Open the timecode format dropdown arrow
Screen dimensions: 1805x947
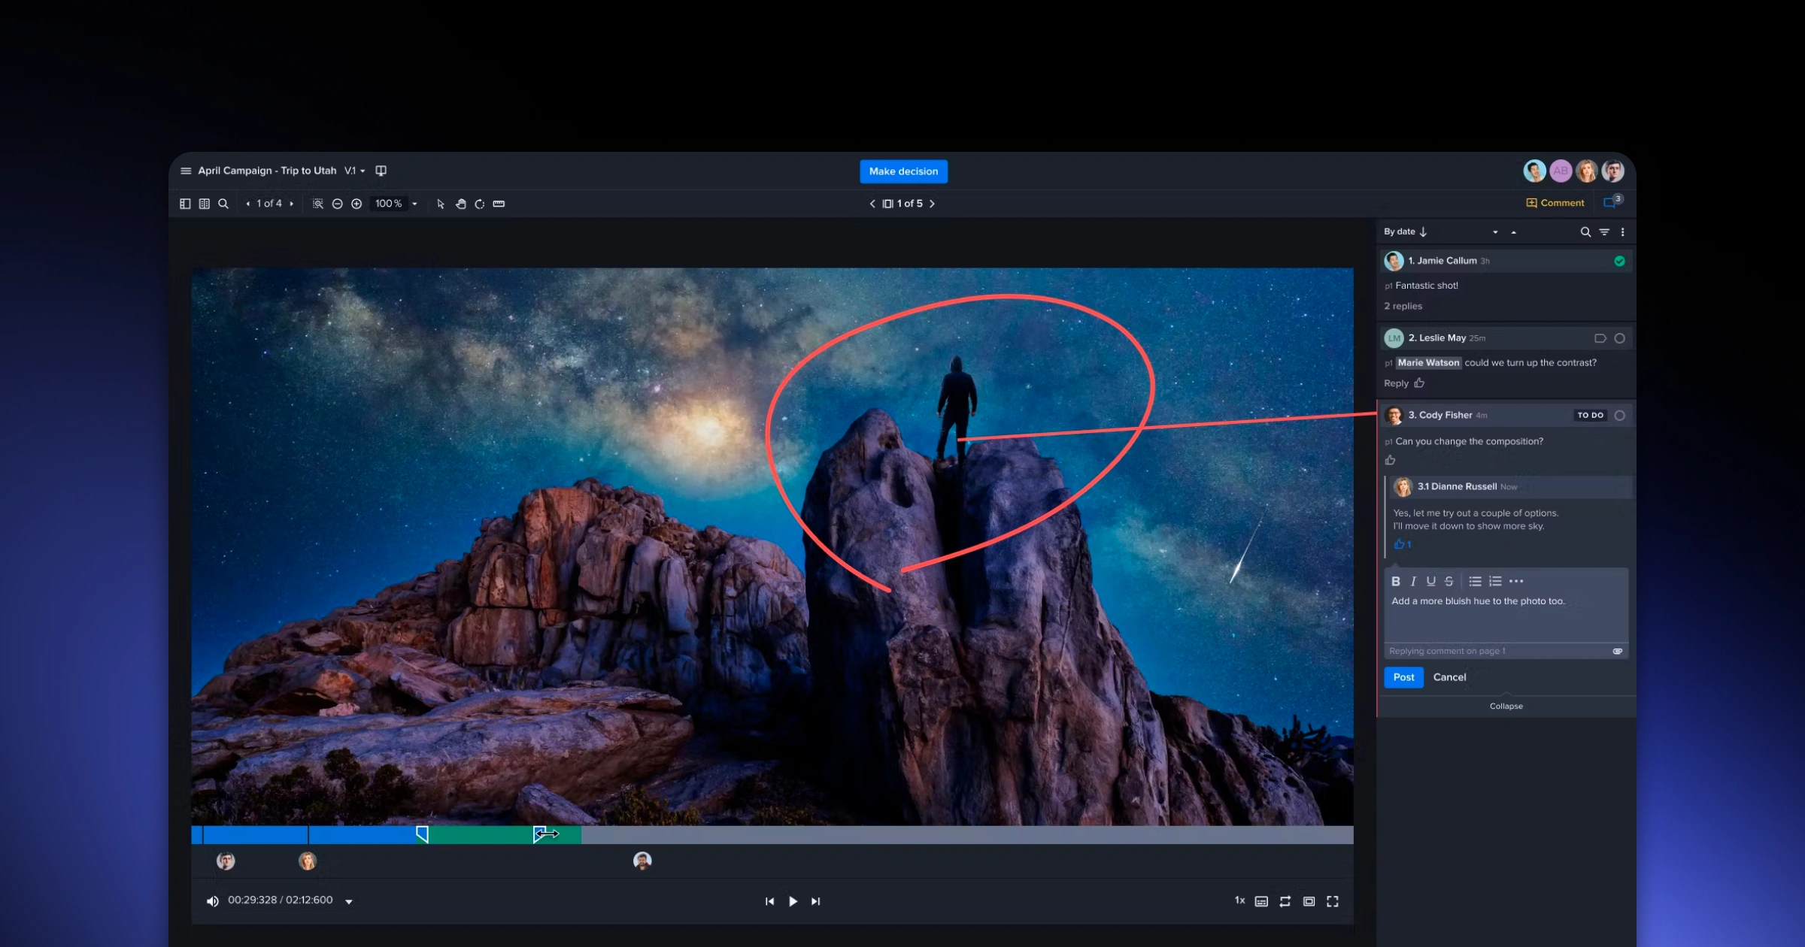click(x=349, y=902)
